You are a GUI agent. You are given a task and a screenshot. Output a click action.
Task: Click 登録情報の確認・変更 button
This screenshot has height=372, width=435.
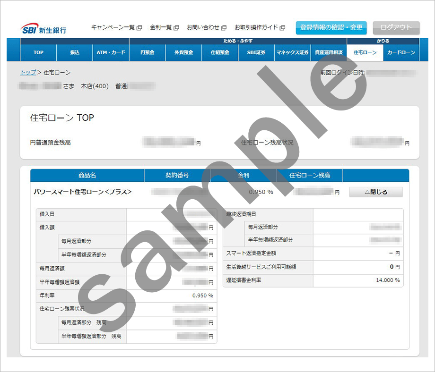[331, 27]
